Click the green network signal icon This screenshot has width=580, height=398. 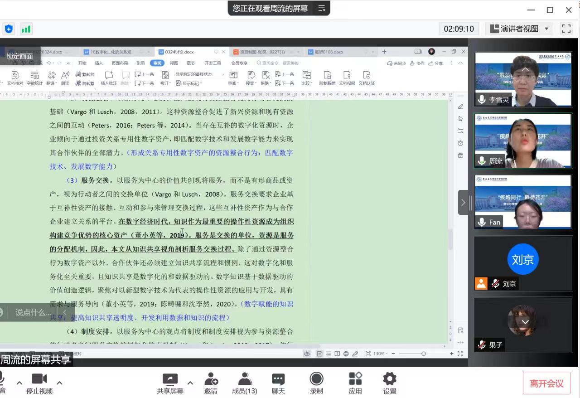26,29
